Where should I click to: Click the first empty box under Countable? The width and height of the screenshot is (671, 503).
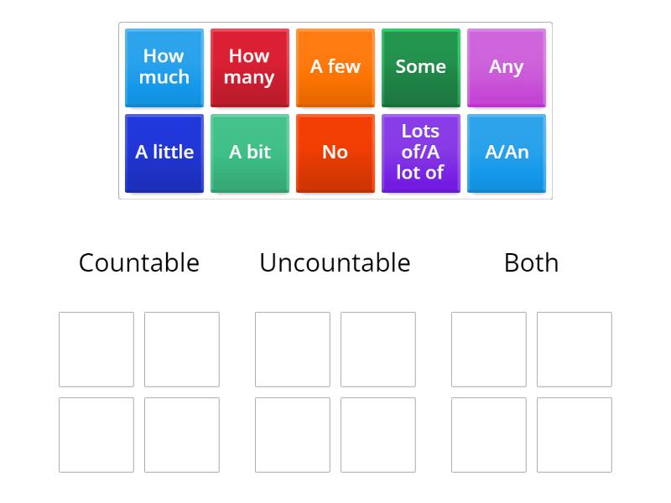click(96, 350)
